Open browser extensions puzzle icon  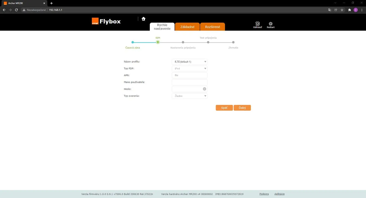350,10
